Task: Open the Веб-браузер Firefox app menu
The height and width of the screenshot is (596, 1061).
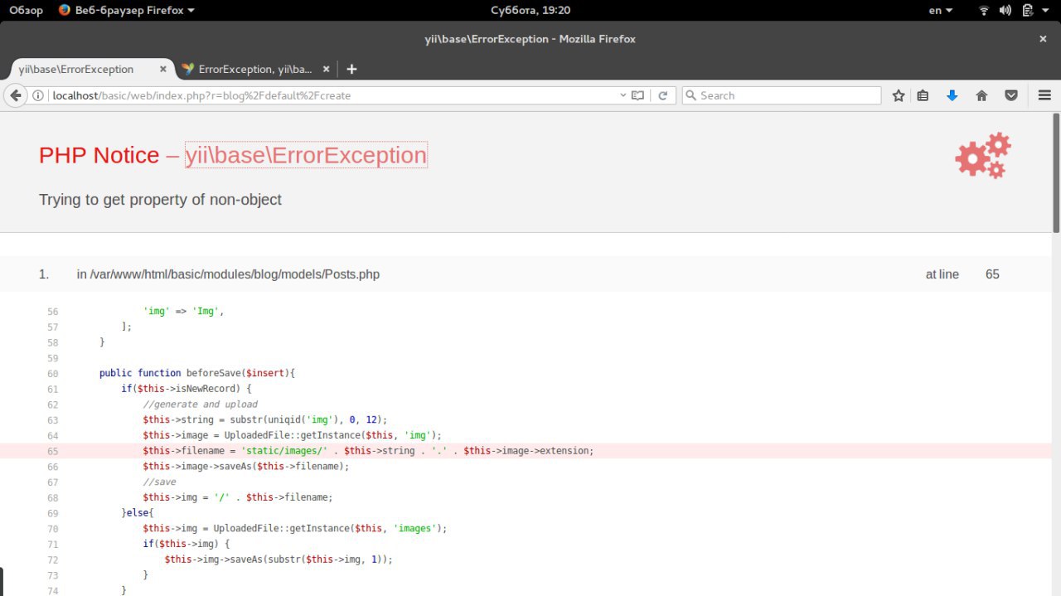Action: pyautogui.click(x=127, y=10)
